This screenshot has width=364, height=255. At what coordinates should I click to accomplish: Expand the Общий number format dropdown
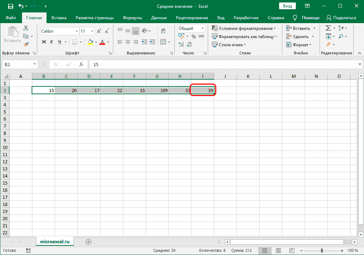coord(203,28)
